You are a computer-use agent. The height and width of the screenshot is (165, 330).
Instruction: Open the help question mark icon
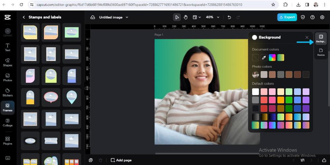pos(313,17)
